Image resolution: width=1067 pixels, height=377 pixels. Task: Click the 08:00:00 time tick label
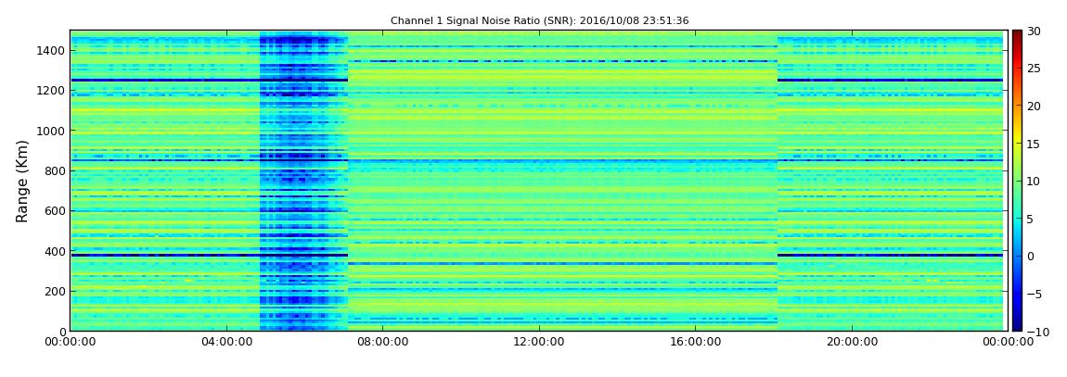coord(382,343)
